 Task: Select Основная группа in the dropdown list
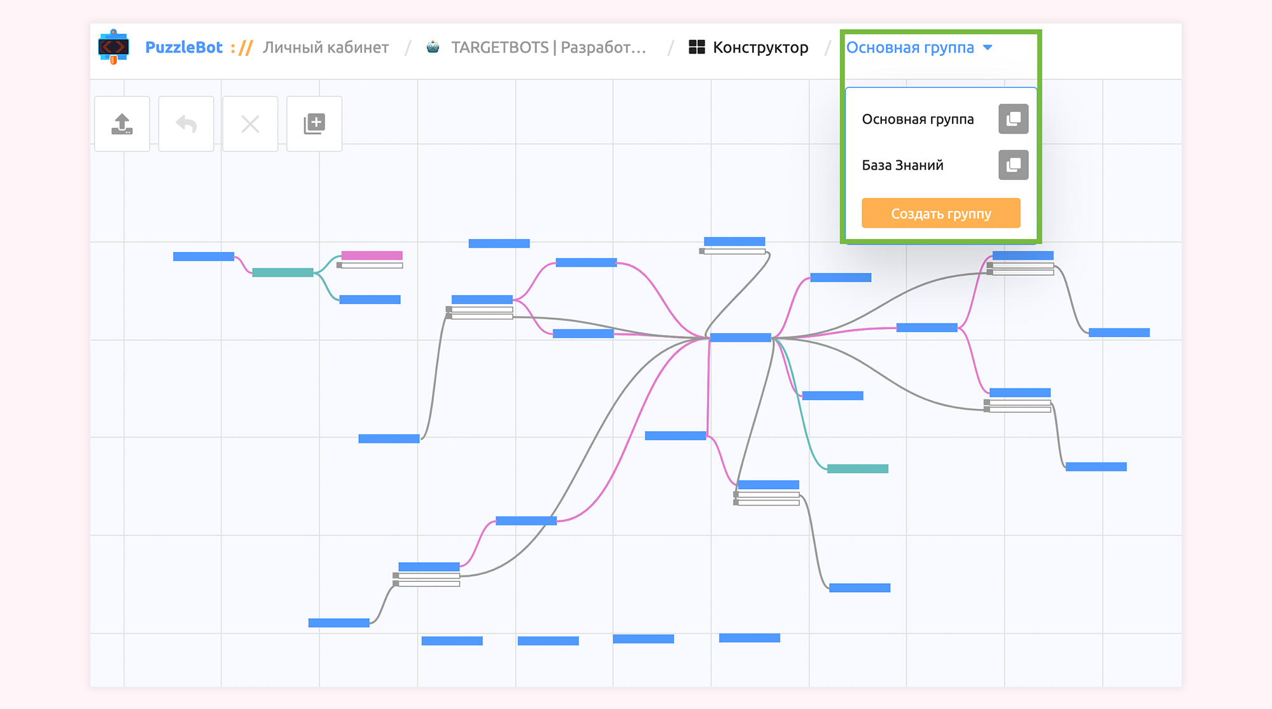click(x=918, y=120)
